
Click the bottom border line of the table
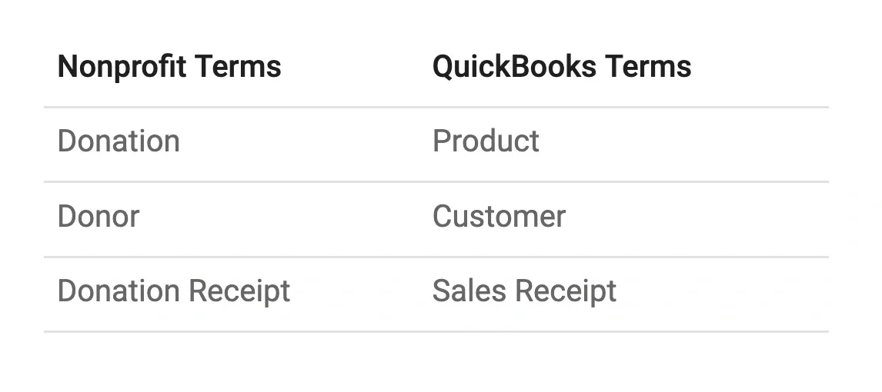pos(436,331)
